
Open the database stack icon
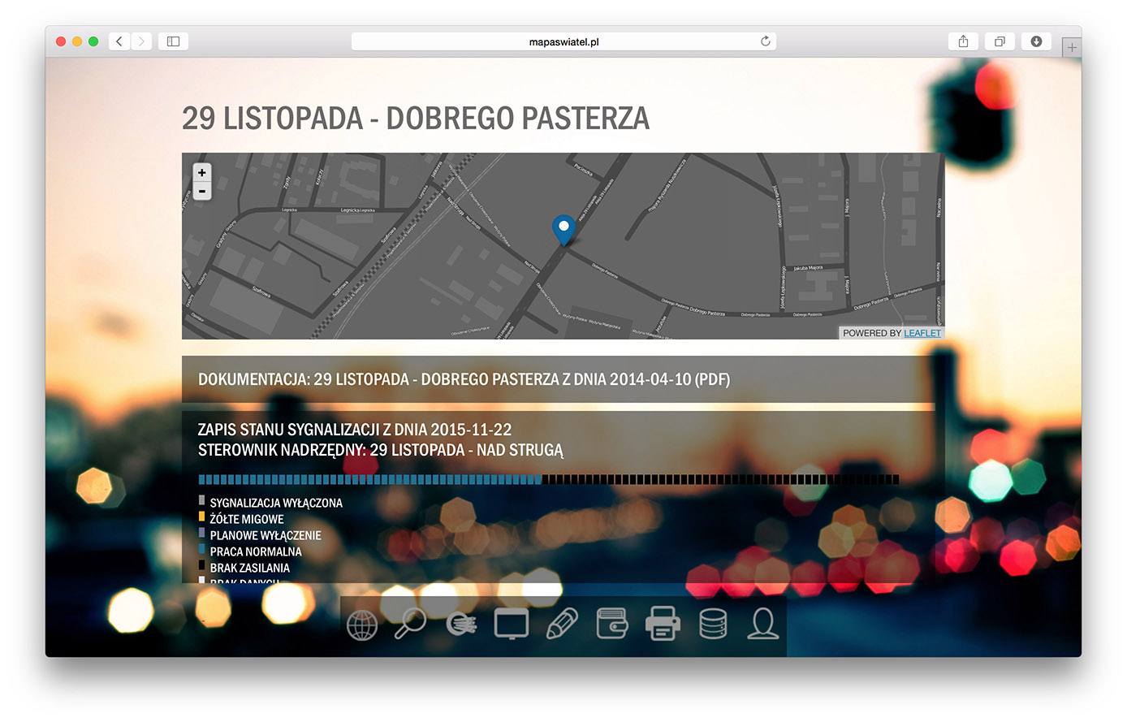tap(713, 624)
